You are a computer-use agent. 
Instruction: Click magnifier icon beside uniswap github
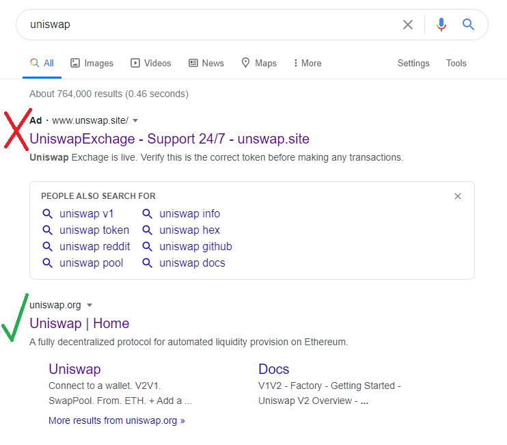pyautogui.click(x=148, y=247)
